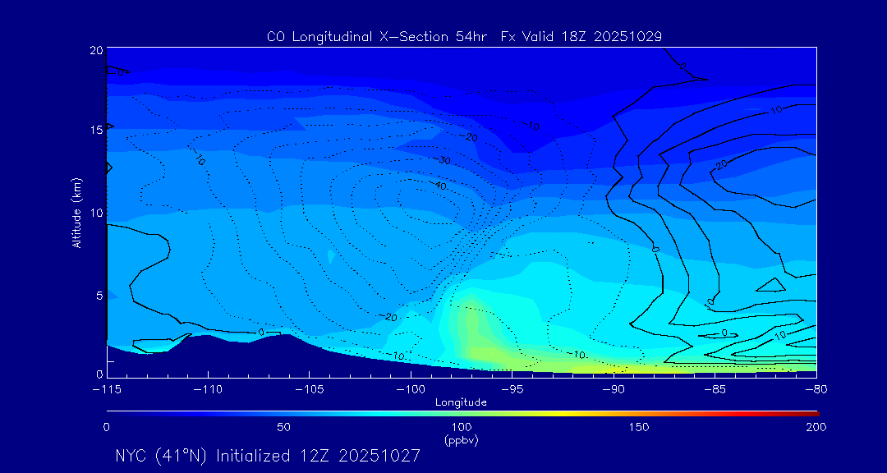The image size is (887, 473).
Task: Click the 'Longitude' x-axis label
Action: [x=461, y=402]
